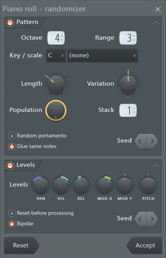Viewport: 166px width, 258px height.
Task: Click the Reset button
Action: click(22, 245)
